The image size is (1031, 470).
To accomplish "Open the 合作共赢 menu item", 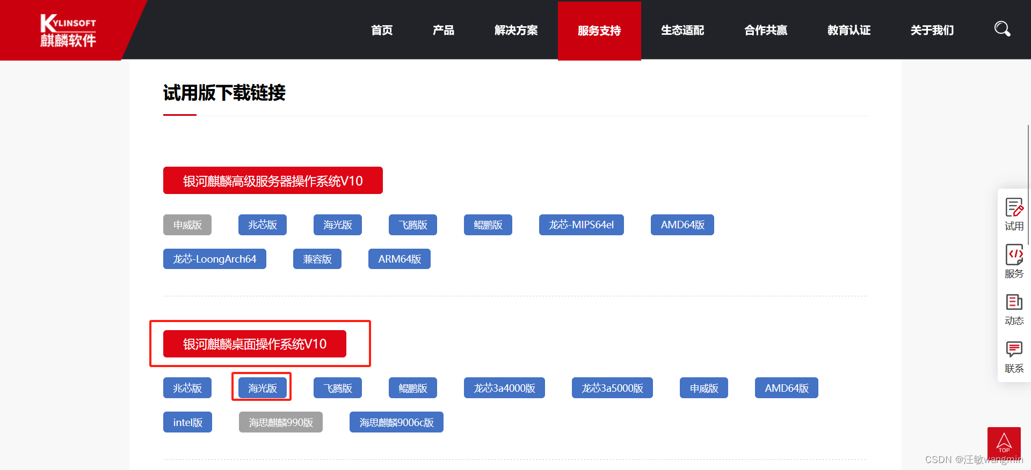I will pyautogui.click(x=766, y=30).
